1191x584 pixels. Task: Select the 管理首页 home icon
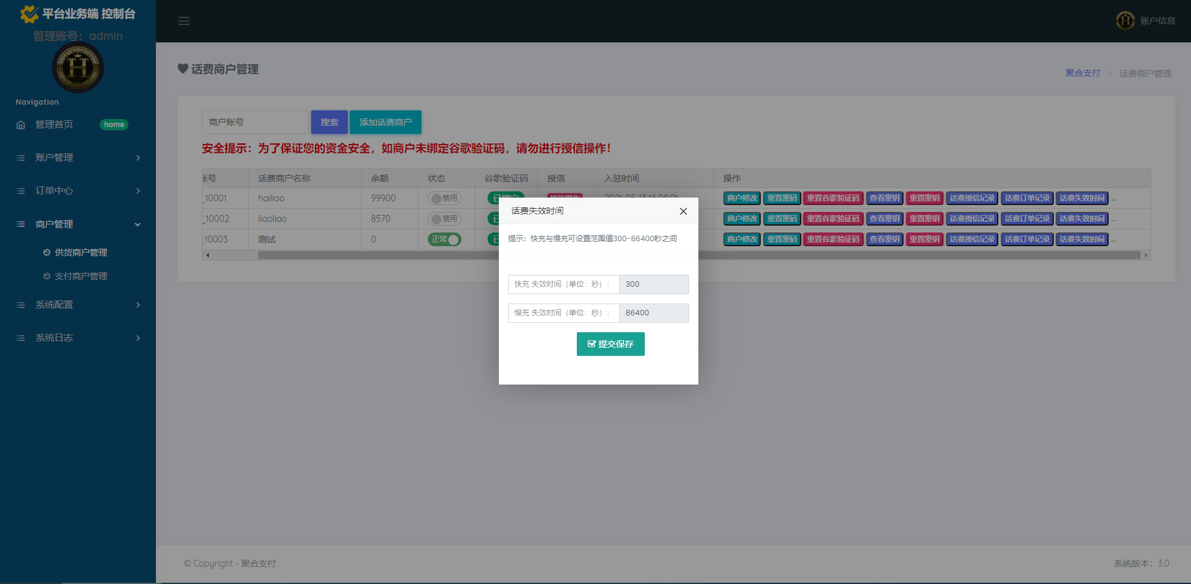(20, 125)
